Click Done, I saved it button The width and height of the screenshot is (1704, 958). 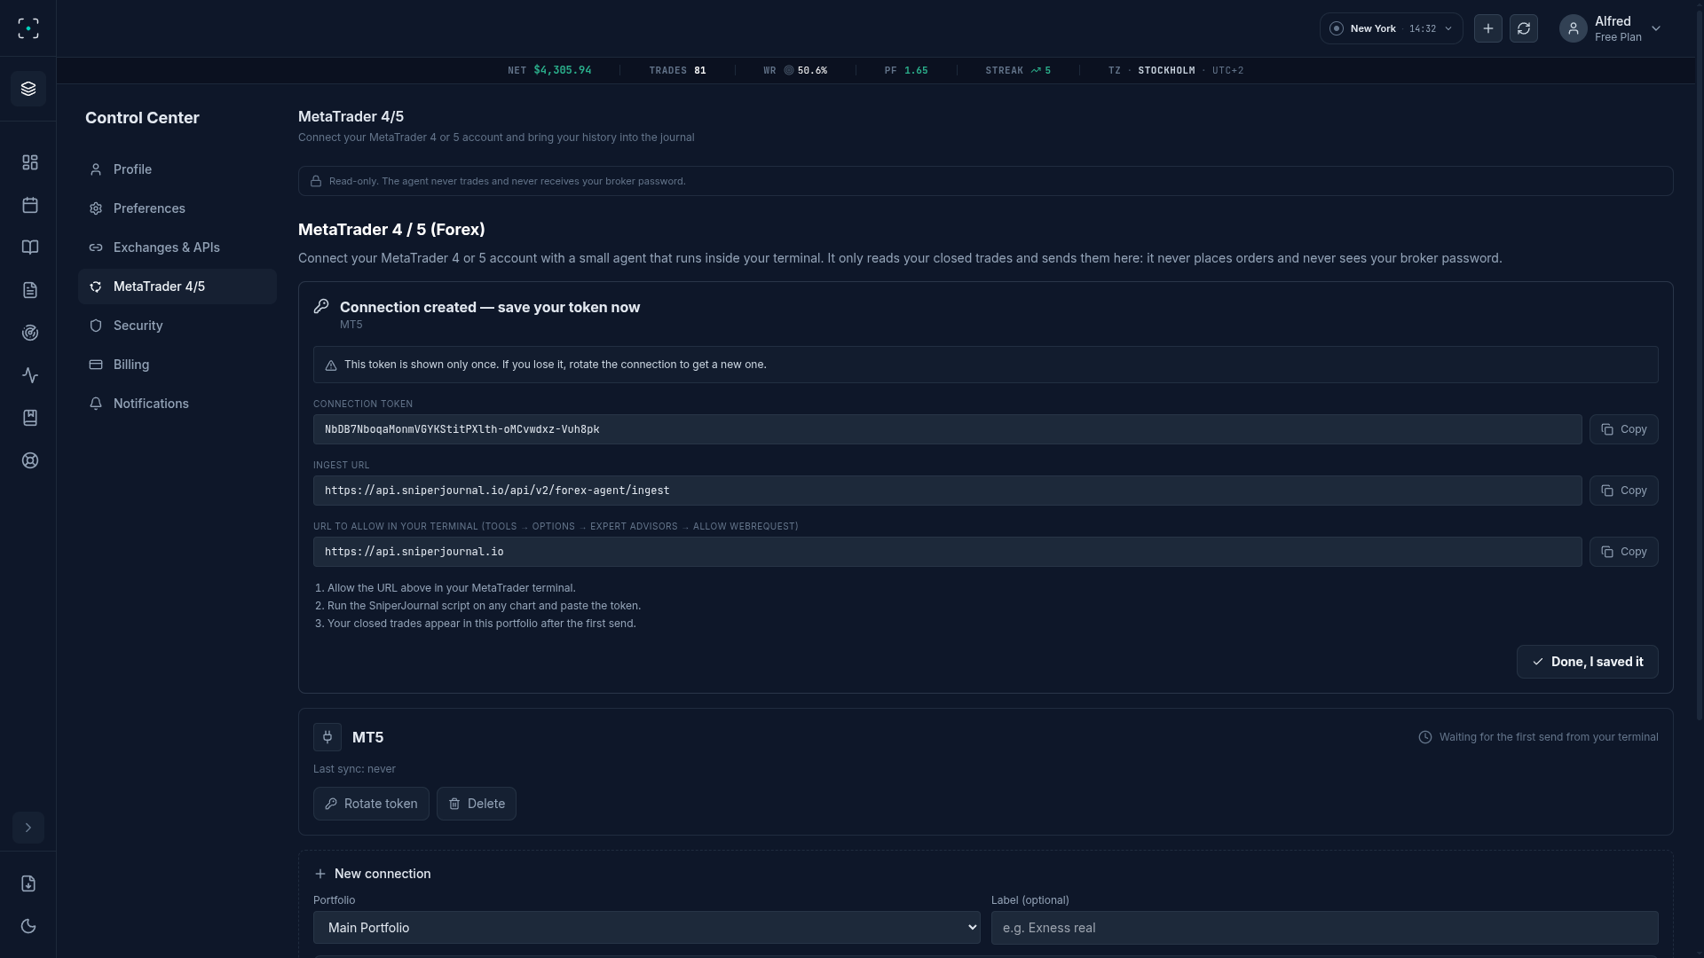(1587, 662)
